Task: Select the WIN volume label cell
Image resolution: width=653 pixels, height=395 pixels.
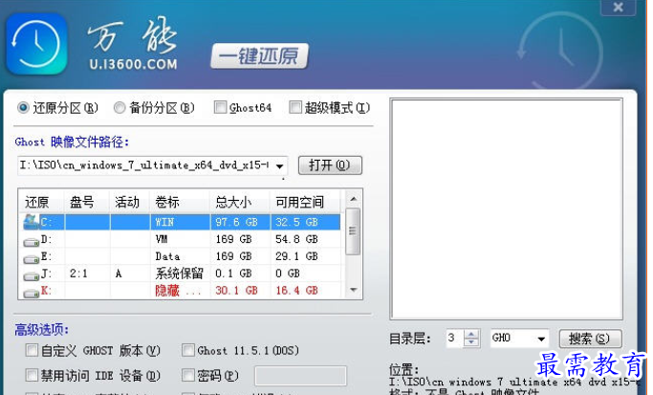Action: 180,222
